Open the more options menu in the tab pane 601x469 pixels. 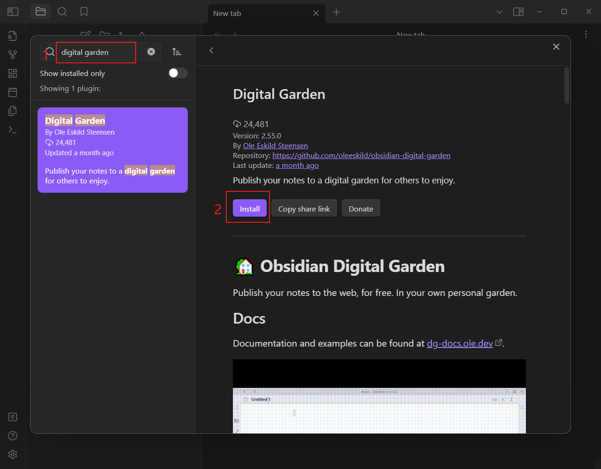pyautogui.click(x=586, y=35)
